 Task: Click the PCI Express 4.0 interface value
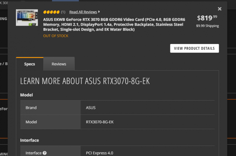pyautogui.click(x=99, y=153)
